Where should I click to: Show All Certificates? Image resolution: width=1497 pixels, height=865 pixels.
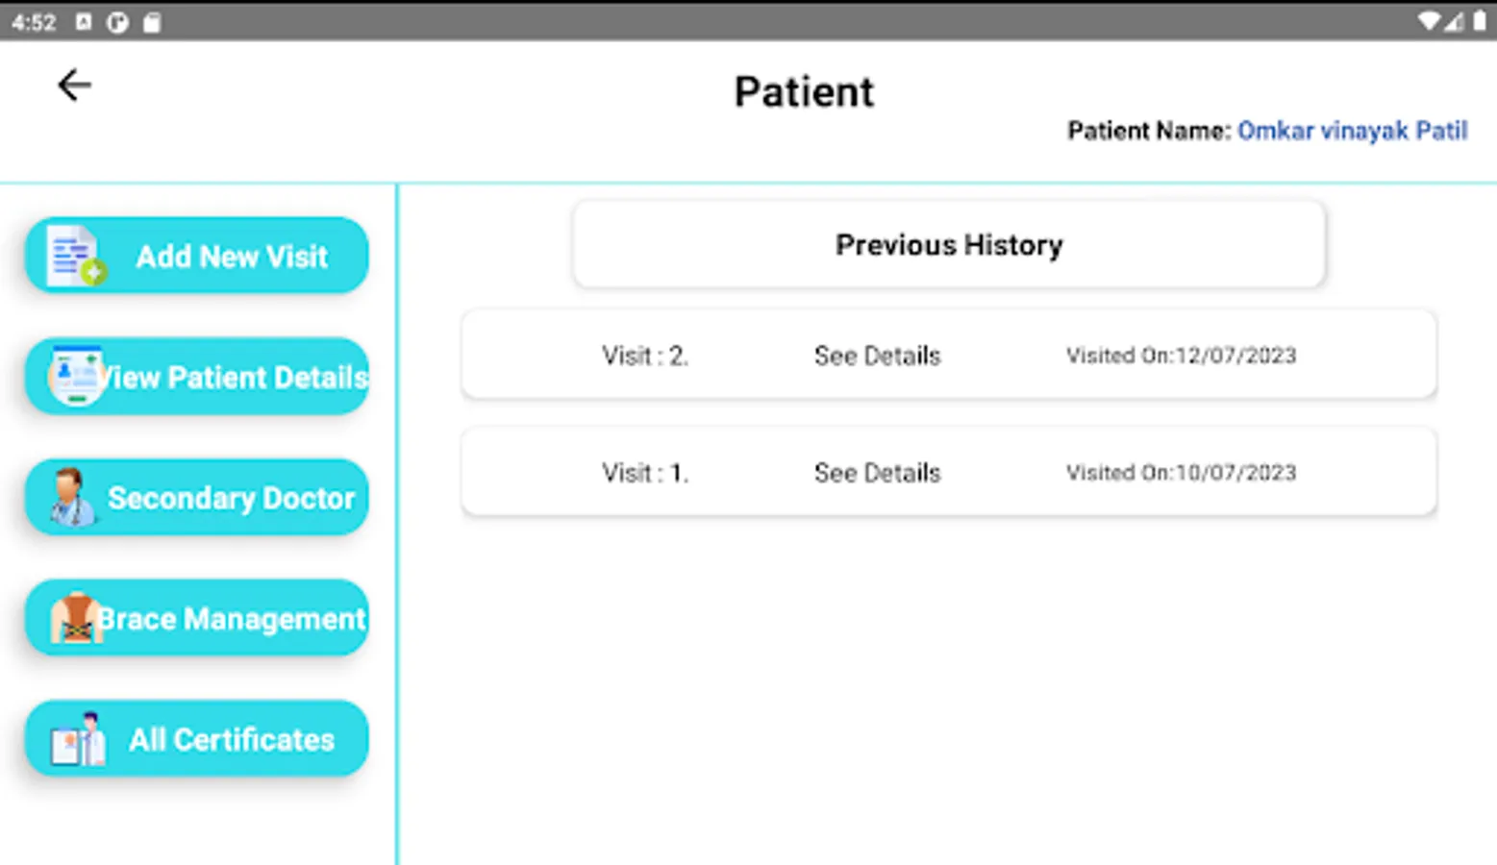tap(232, 740)
